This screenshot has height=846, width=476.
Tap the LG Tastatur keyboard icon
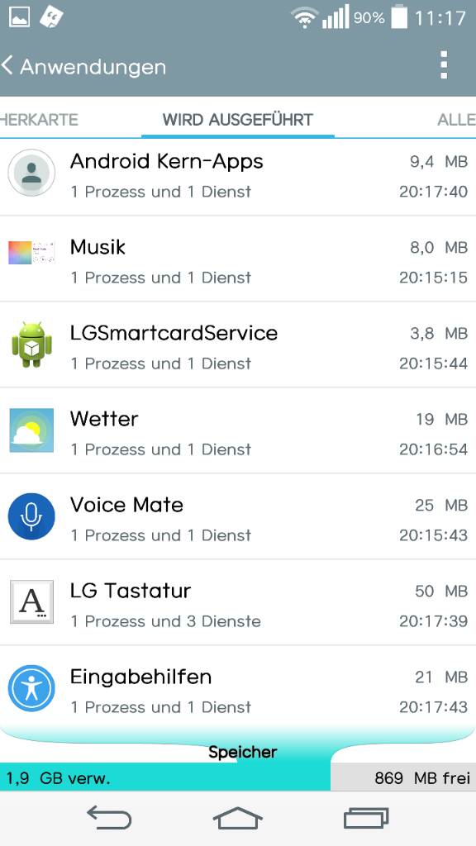[x=31, y=601]
